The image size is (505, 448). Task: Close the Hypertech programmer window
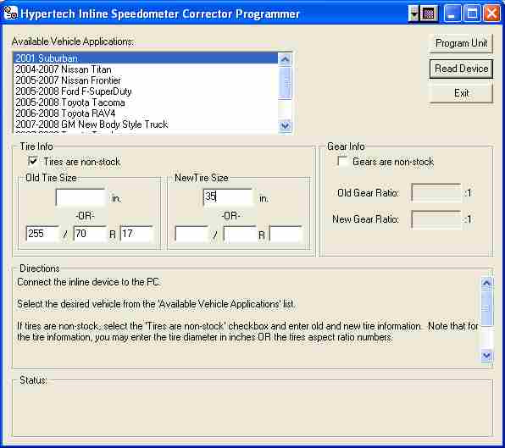click(491, 14)
